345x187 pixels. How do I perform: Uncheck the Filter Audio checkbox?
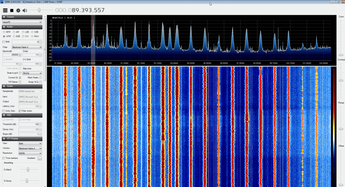20,111
